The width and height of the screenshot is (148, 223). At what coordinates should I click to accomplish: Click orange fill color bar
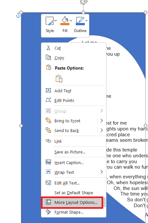[x=65, y=24]
